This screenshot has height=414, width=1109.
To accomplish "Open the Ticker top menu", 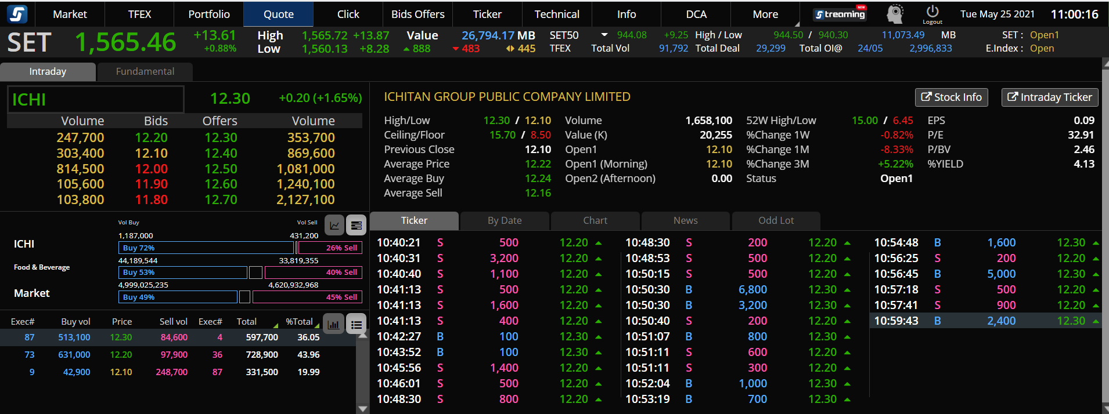I will [487, 14].
